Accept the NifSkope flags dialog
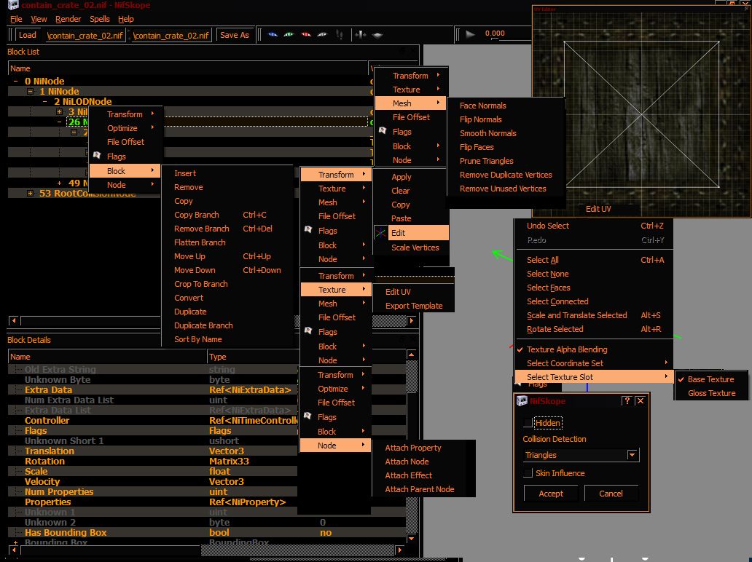Viewport: 752px width, 562px height. point(551,494)
